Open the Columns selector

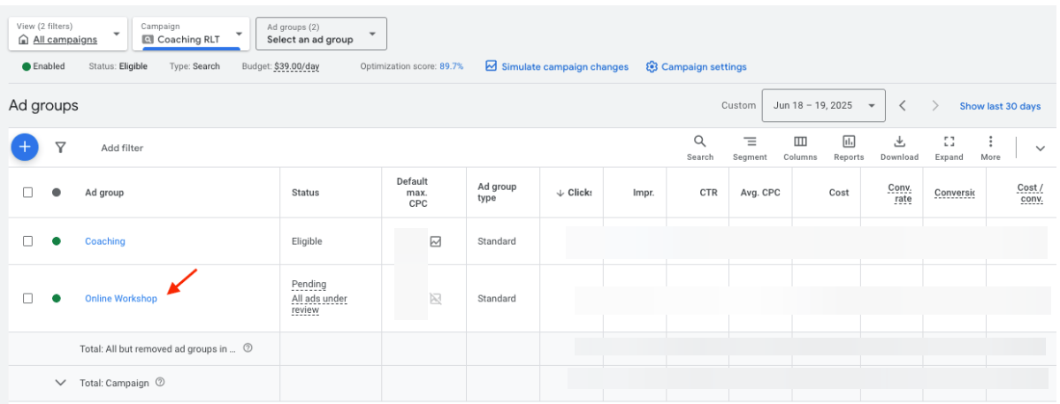click(x=799, y=147)
